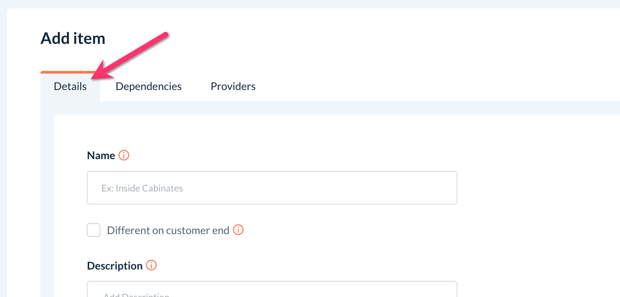The height and width of the screenshot is (297, 620).
Task: Focus the Name input field
Action: (272, 188)
